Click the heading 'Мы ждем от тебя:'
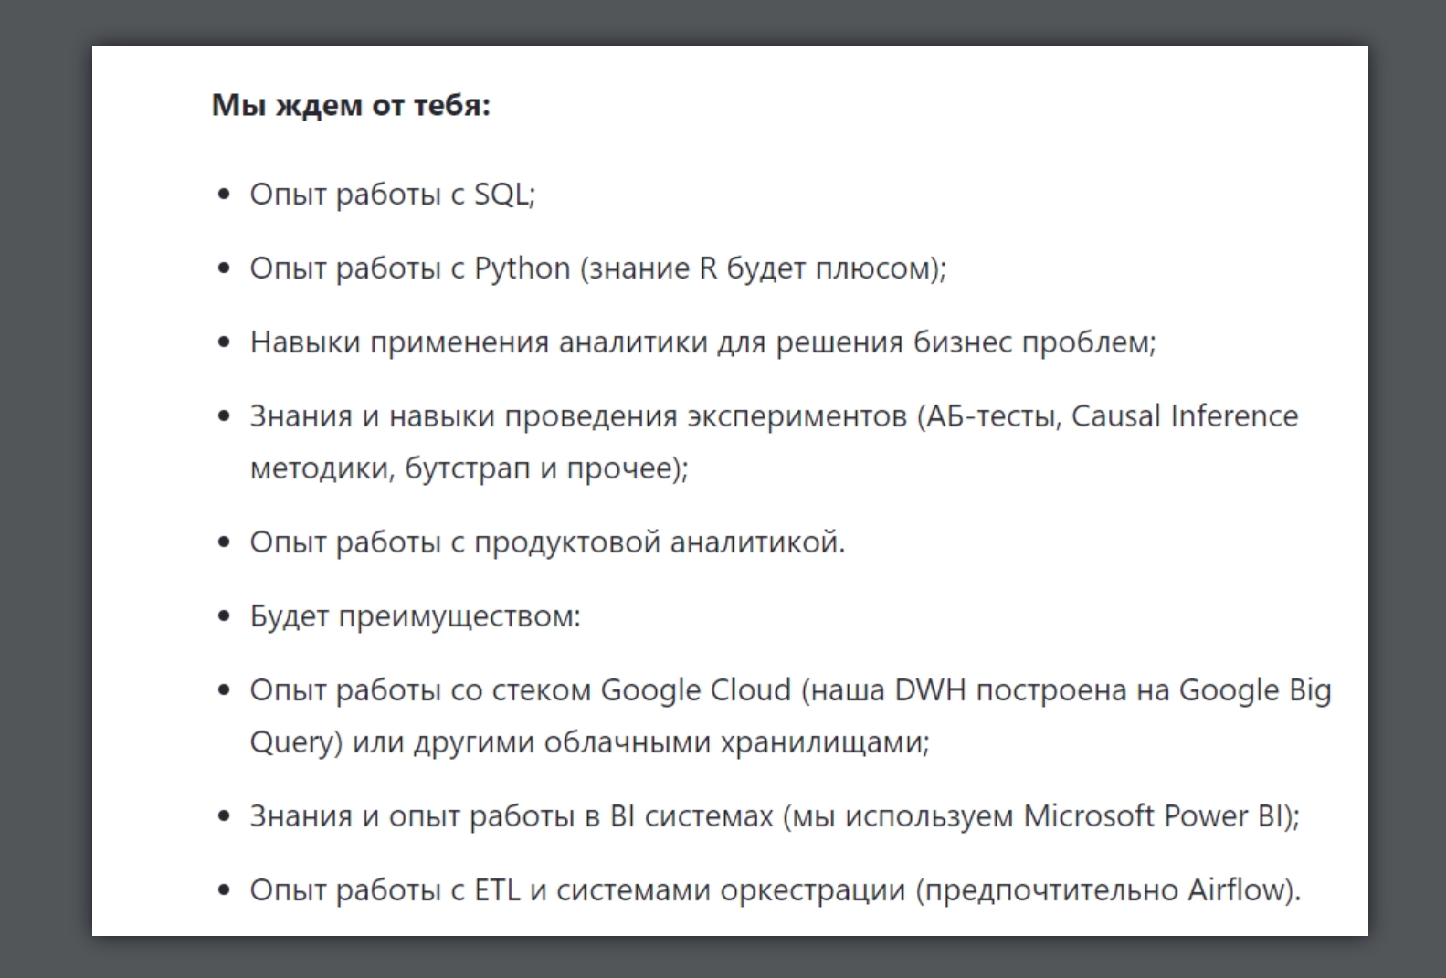The width and height of the screenshot is (1446, 978). click(x=351, y=105)
